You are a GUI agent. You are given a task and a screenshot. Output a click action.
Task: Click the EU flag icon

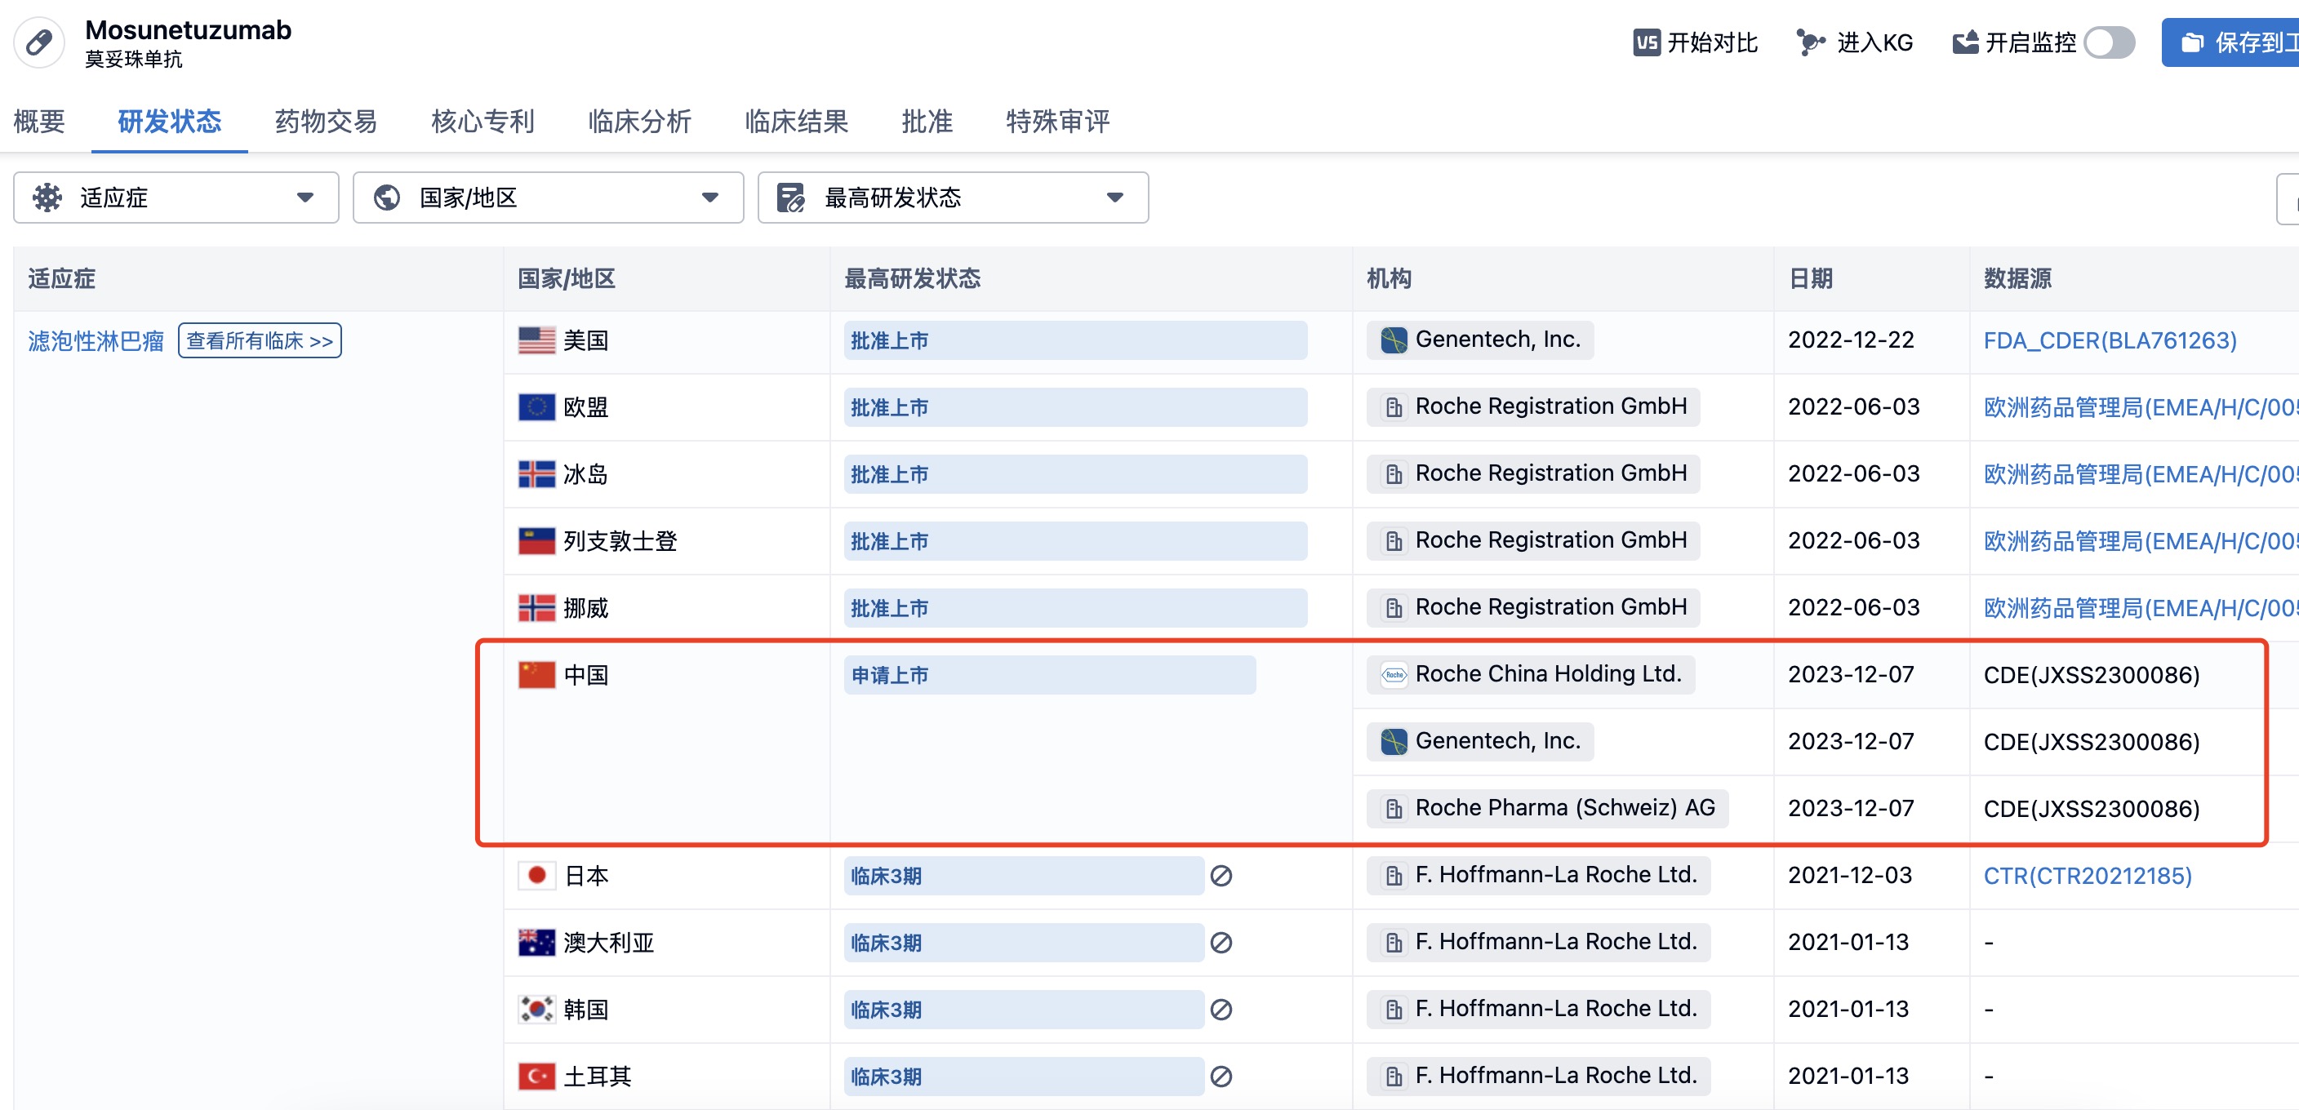pos(536,407)
